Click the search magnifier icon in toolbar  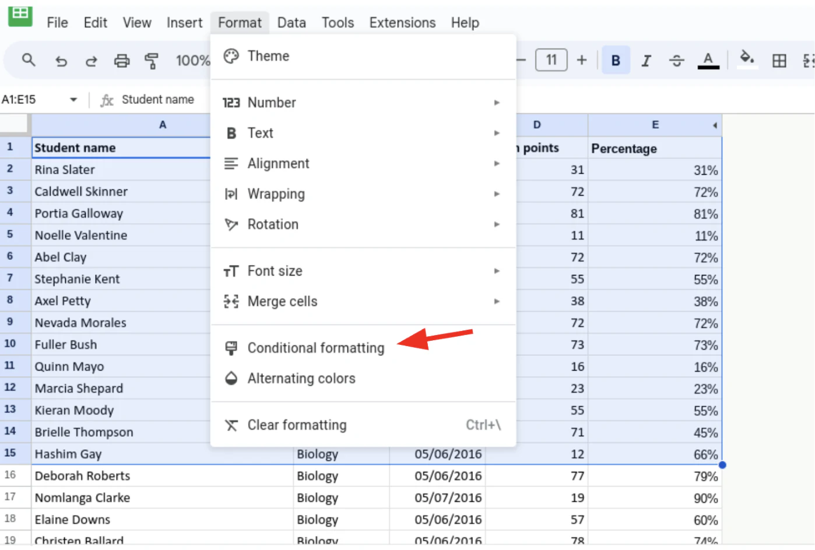tap(29, 60)
